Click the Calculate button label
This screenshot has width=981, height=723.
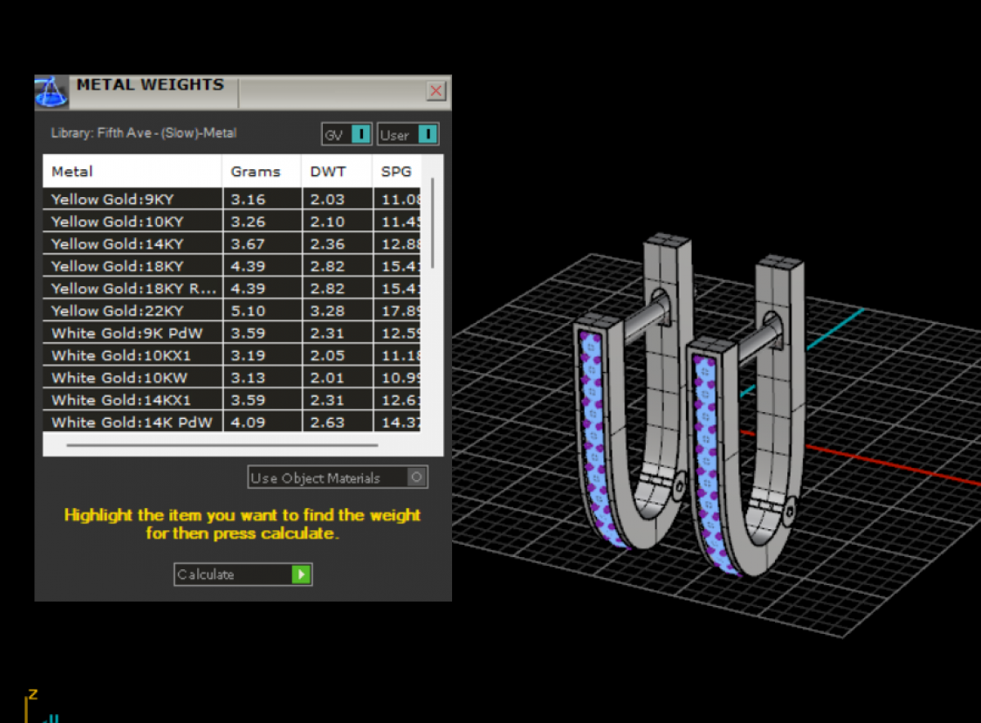(x=206, y=574)
